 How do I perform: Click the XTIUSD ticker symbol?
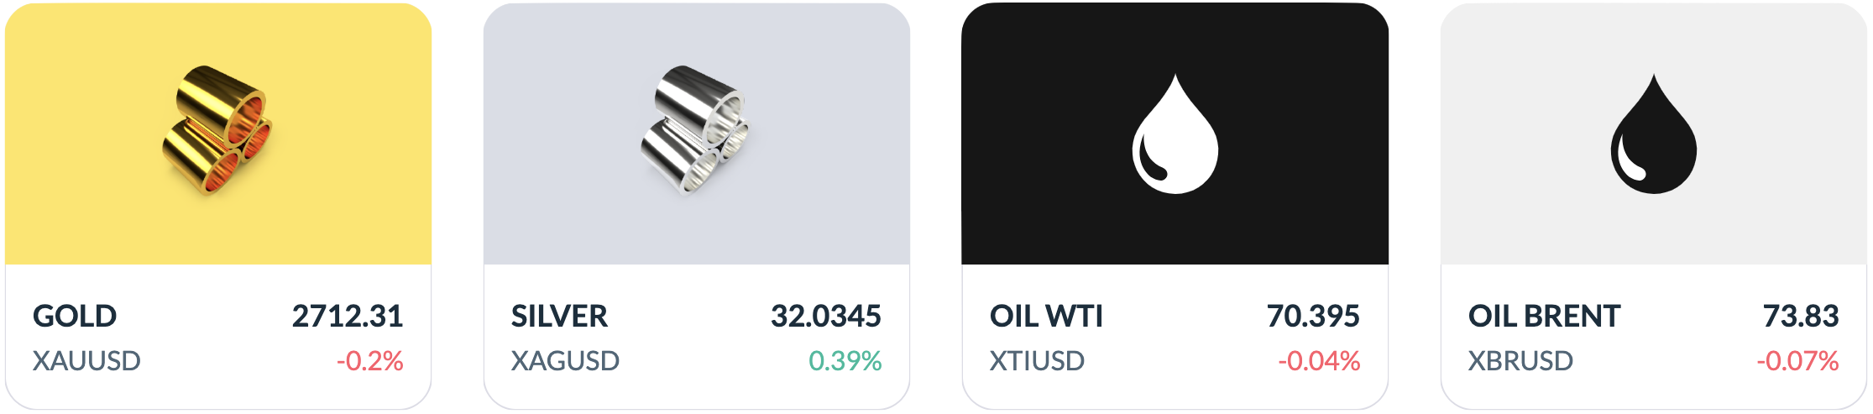pos(1037,361)
